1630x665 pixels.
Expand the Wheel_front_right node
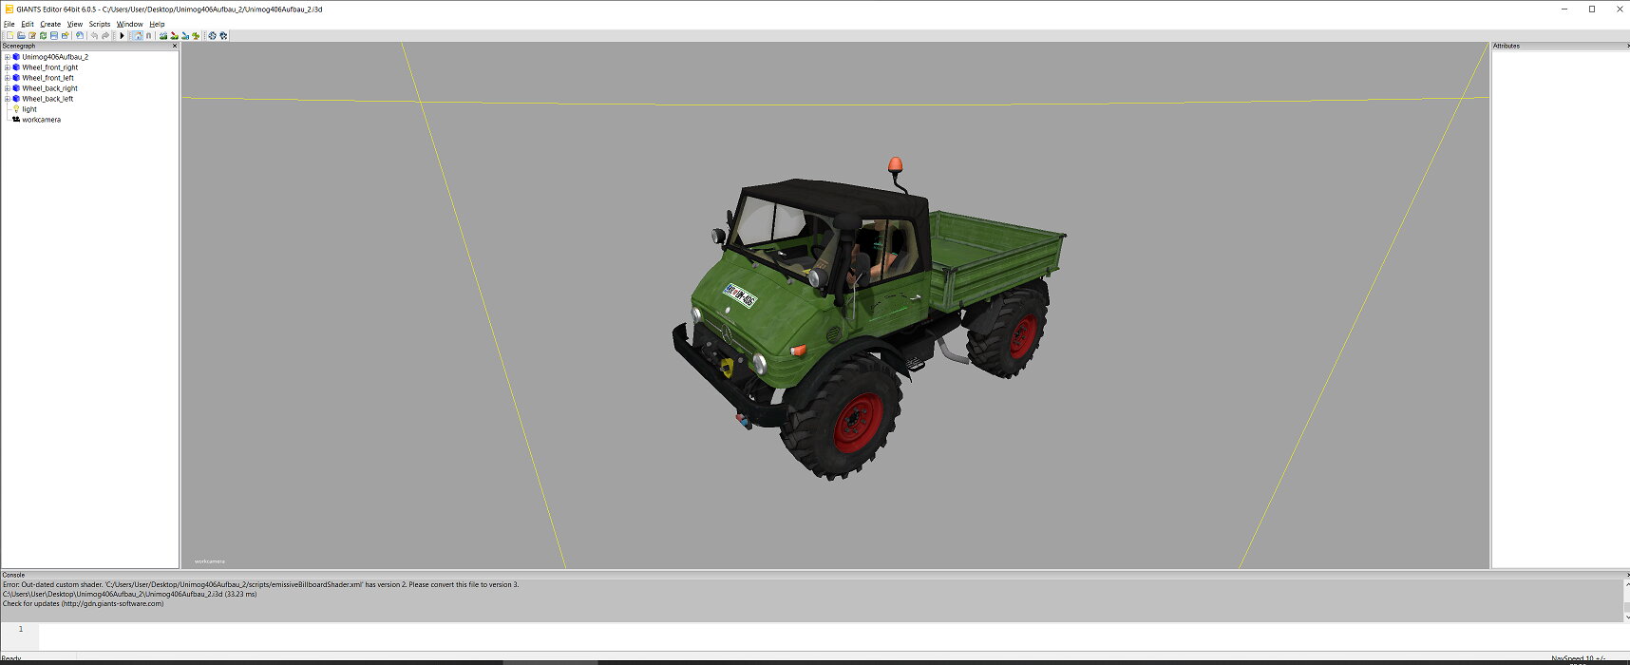[x=7, y=67]
